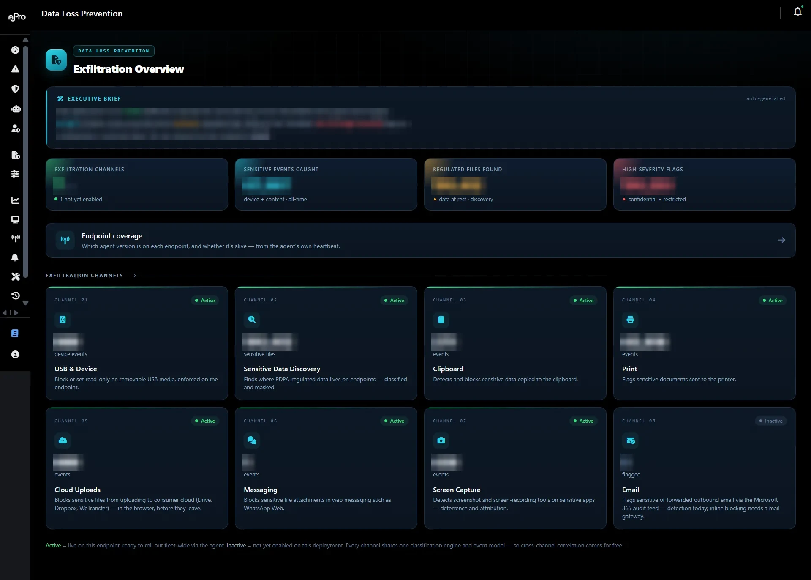Open the user account icon in sidebar
The height and width of the screenshot is (580, 811).
(15, 354)
